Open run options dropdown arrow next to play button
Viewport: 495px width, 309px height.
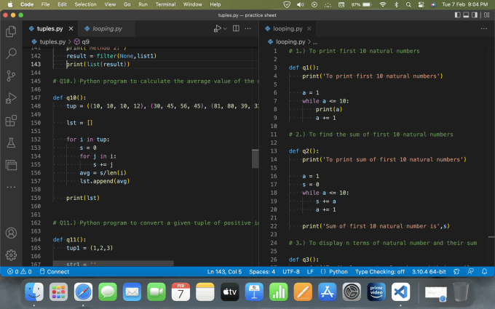tap(225, 28)
